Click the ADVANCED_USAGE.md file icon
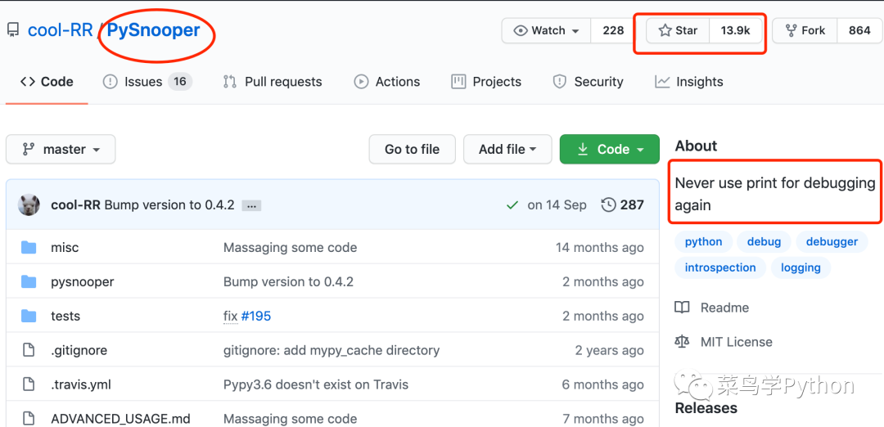Image resolution: width=884 pixels, height=427 pixels. (x=28, y=419)
